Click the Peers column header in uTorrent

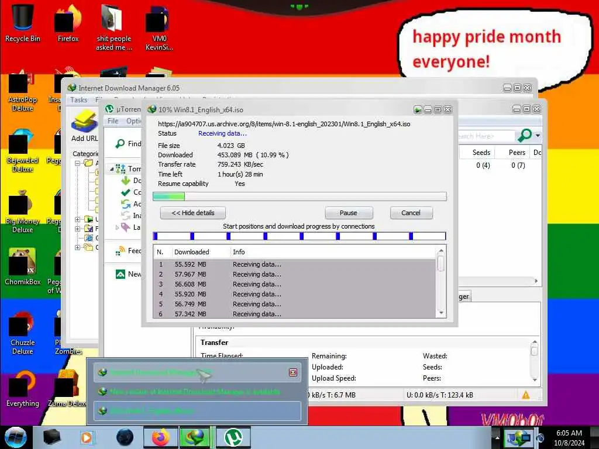[x=514, y=153]
